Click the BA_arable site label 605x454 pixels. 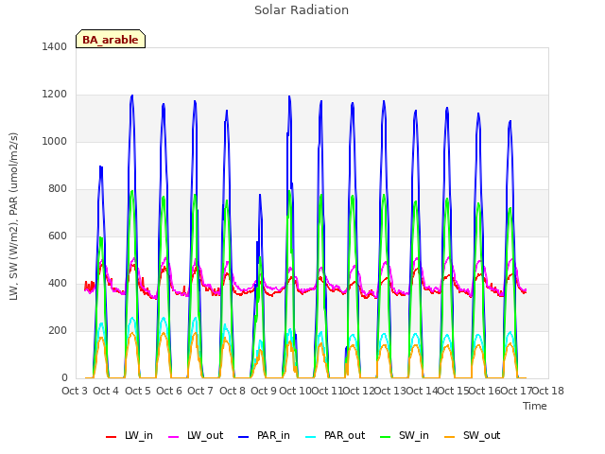point(111,40)
